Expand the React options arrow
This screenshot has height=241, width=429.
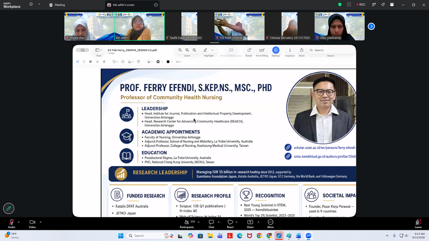(x=237, y=222)
